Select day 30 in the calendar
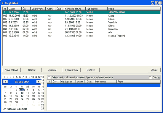Viewport: 163px width, 113px height. 16,102
